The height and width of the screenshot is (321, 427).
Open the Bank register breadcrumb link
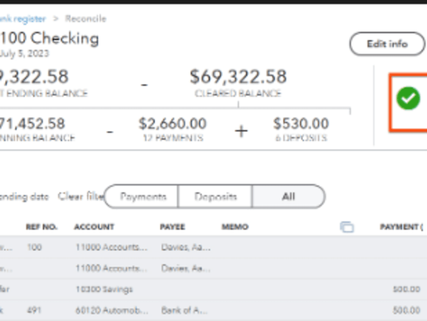(x=22, y=19)
